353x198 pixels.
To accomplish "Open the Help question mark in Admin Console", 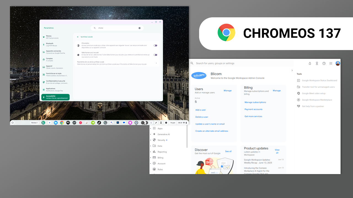I will [x=324, y=64].
